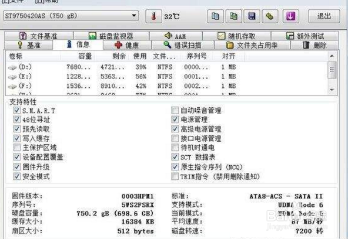Switch to the 删除 erase tab
The image size is (348, 239).
[314, 45]
